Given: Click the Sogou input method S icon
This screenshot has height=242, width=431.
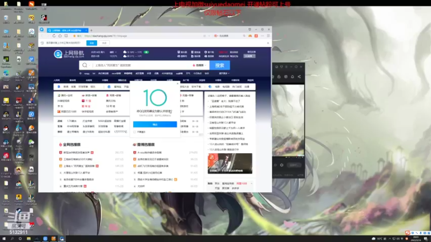Looking at the screenshot, I should pos(408,233).
